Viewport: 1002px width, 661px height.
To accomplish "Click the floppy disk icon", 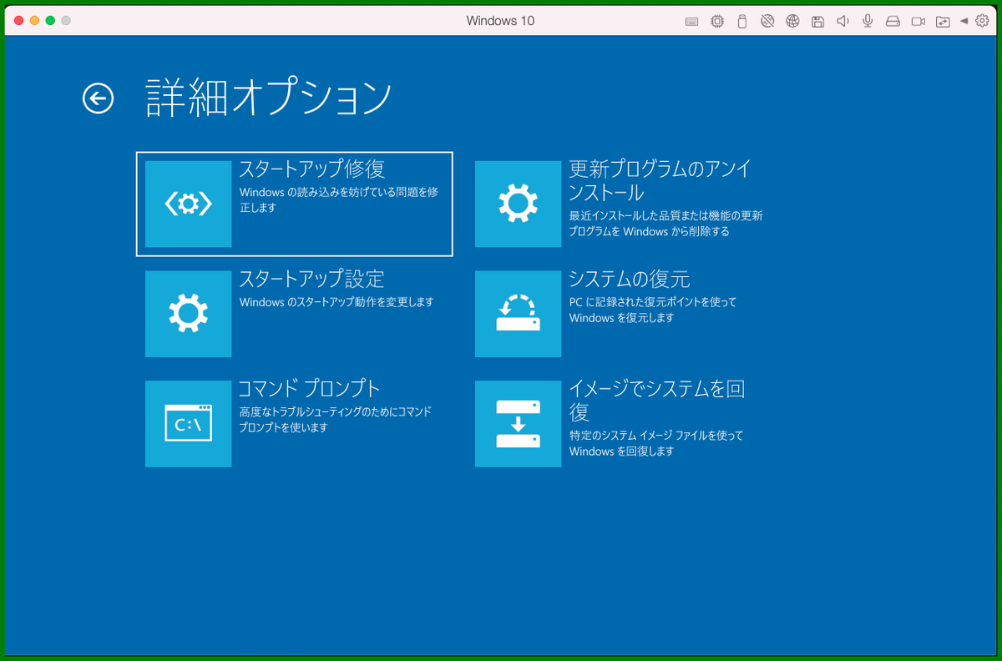I will pos(818,21).
